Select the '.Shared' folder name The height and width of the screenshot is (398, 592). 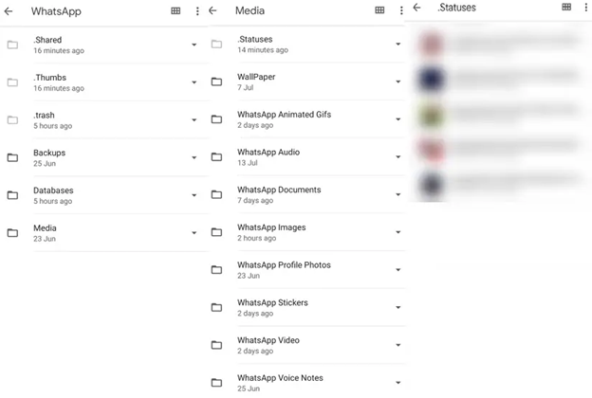47,40
